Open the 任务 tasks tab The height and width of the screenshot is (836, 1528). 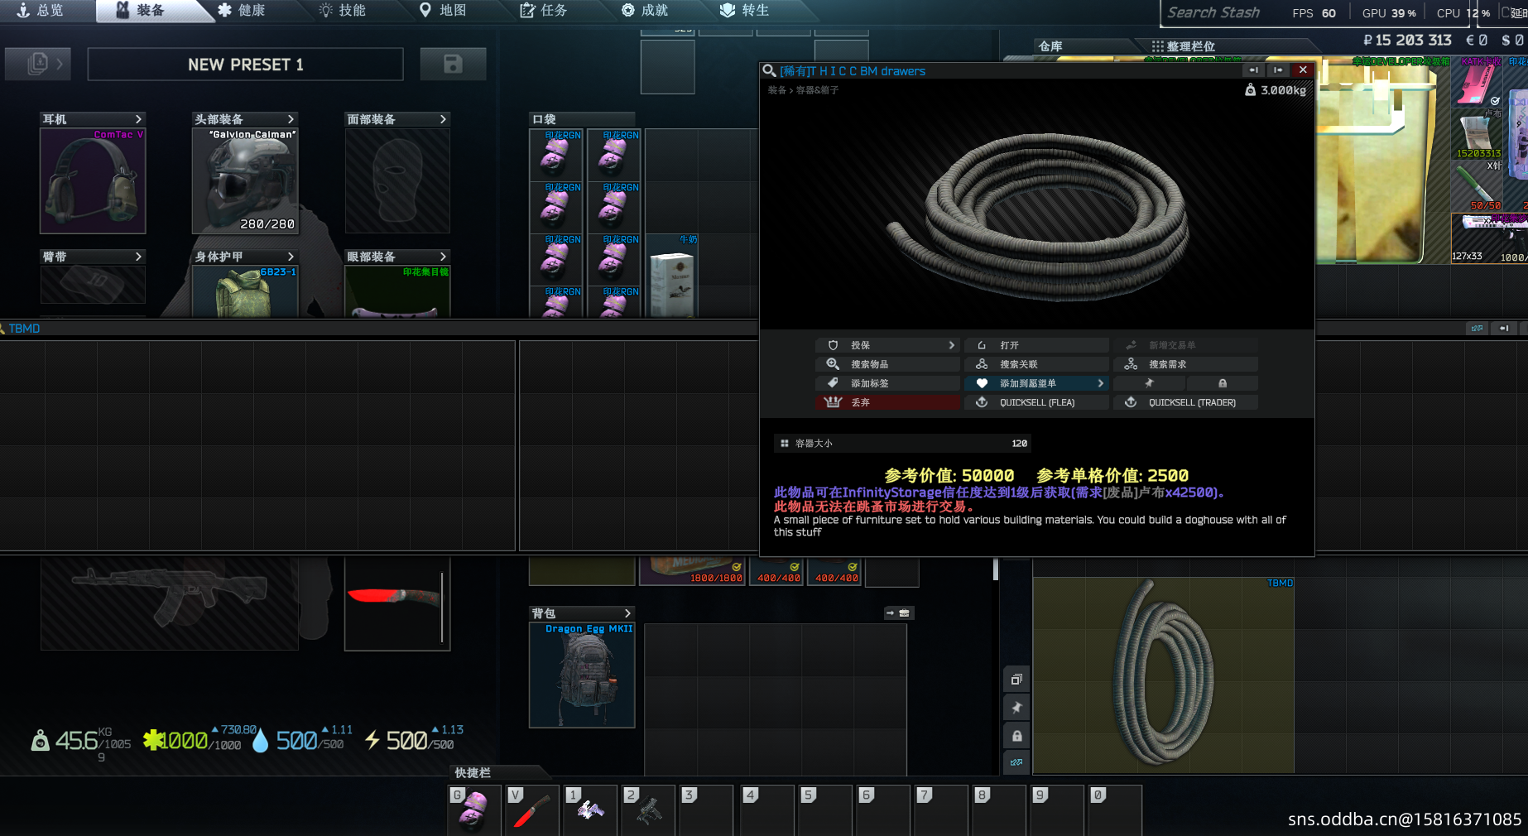click(544, 11)
